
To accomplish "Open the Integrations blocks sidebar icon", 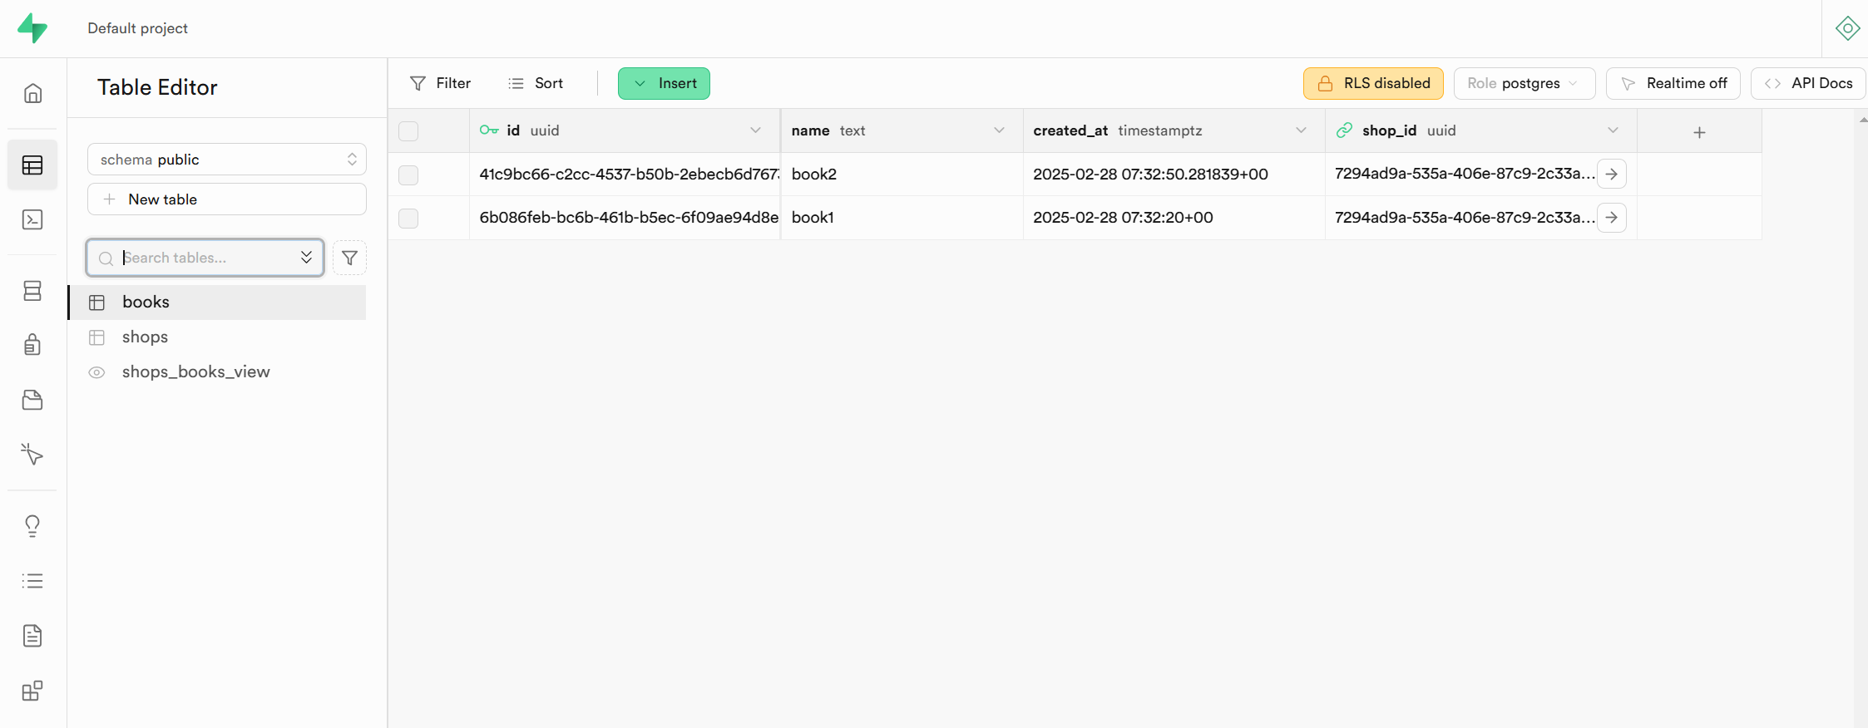I will pyautogui.click(x=32, y=691).
